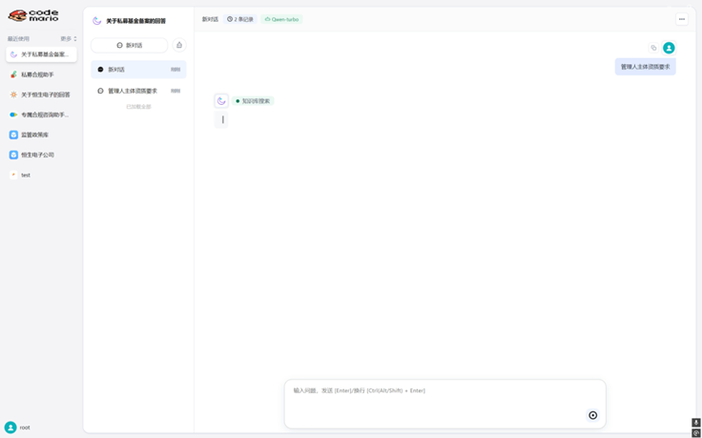
Task: Open the 私募合规助手 app
Action: pyautogui.click(x=38, y=74)
